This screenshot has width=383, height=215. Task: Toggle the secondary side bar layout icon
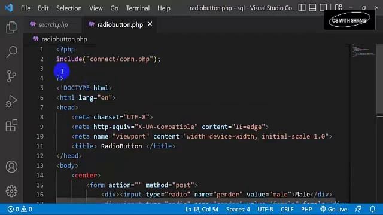pyautogui.click(x=323, y=8)
